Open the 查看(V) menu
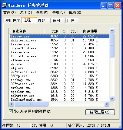 pyautogui.click(x=42, y=12)
